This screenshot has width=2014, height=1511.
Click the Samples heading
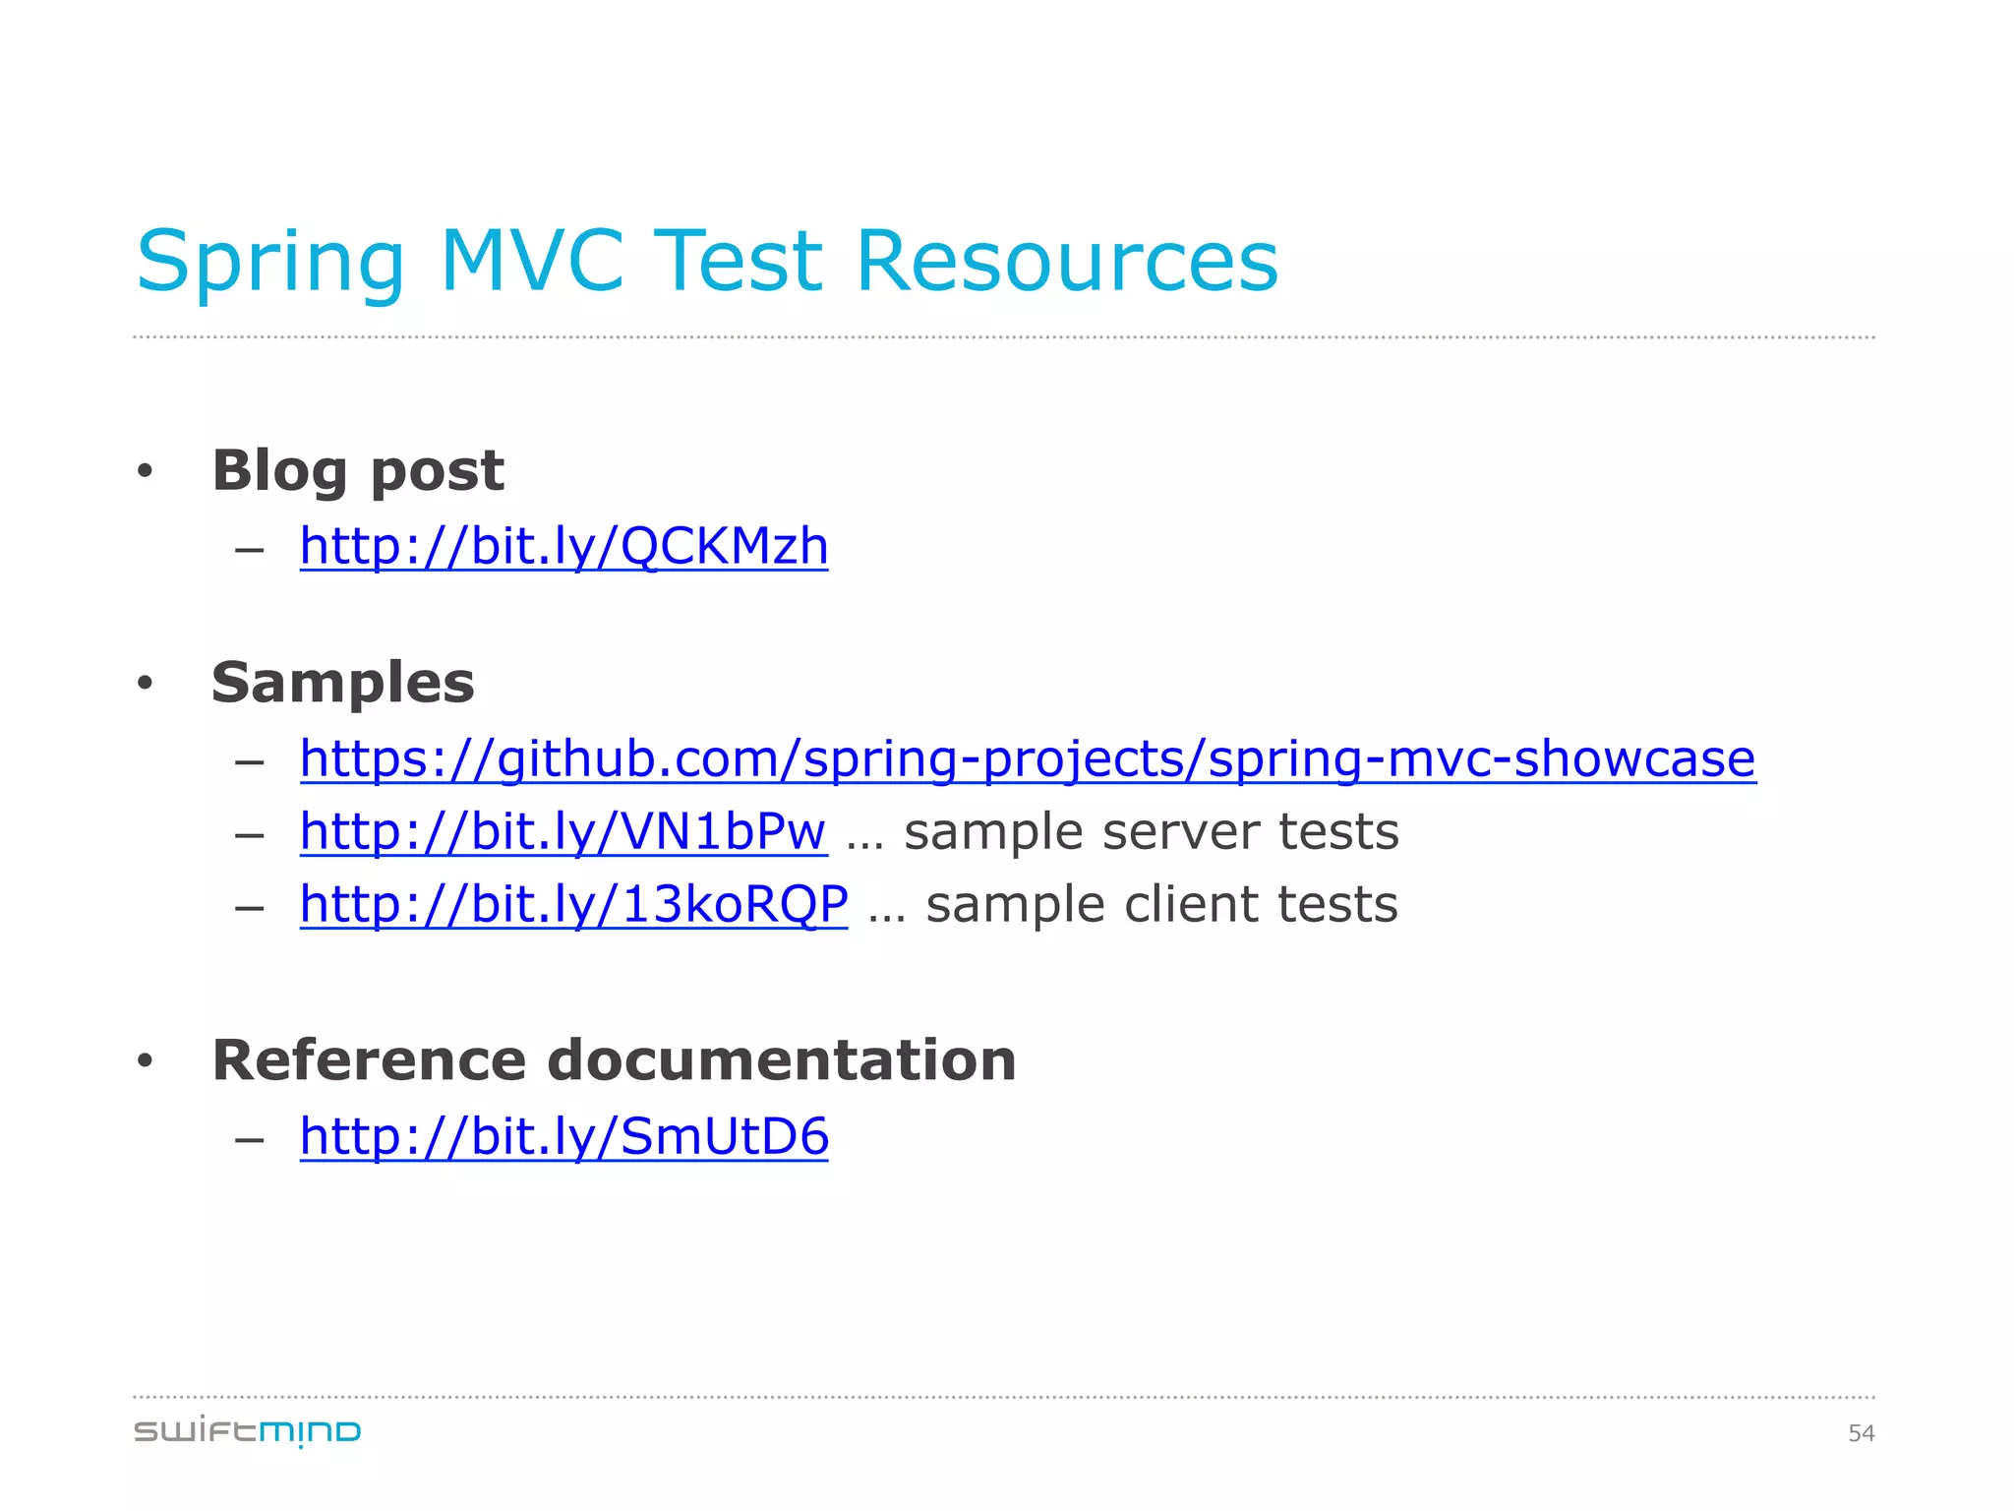[343, 683]
